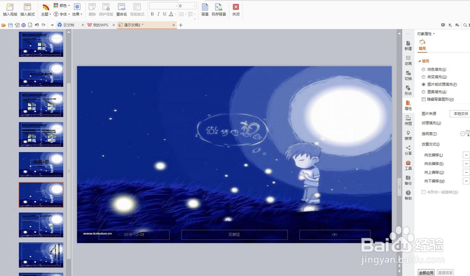This screenshot has height=276, width=470.
Task: Click the open folder icon in quick toolbar
Action: (4, 25)
